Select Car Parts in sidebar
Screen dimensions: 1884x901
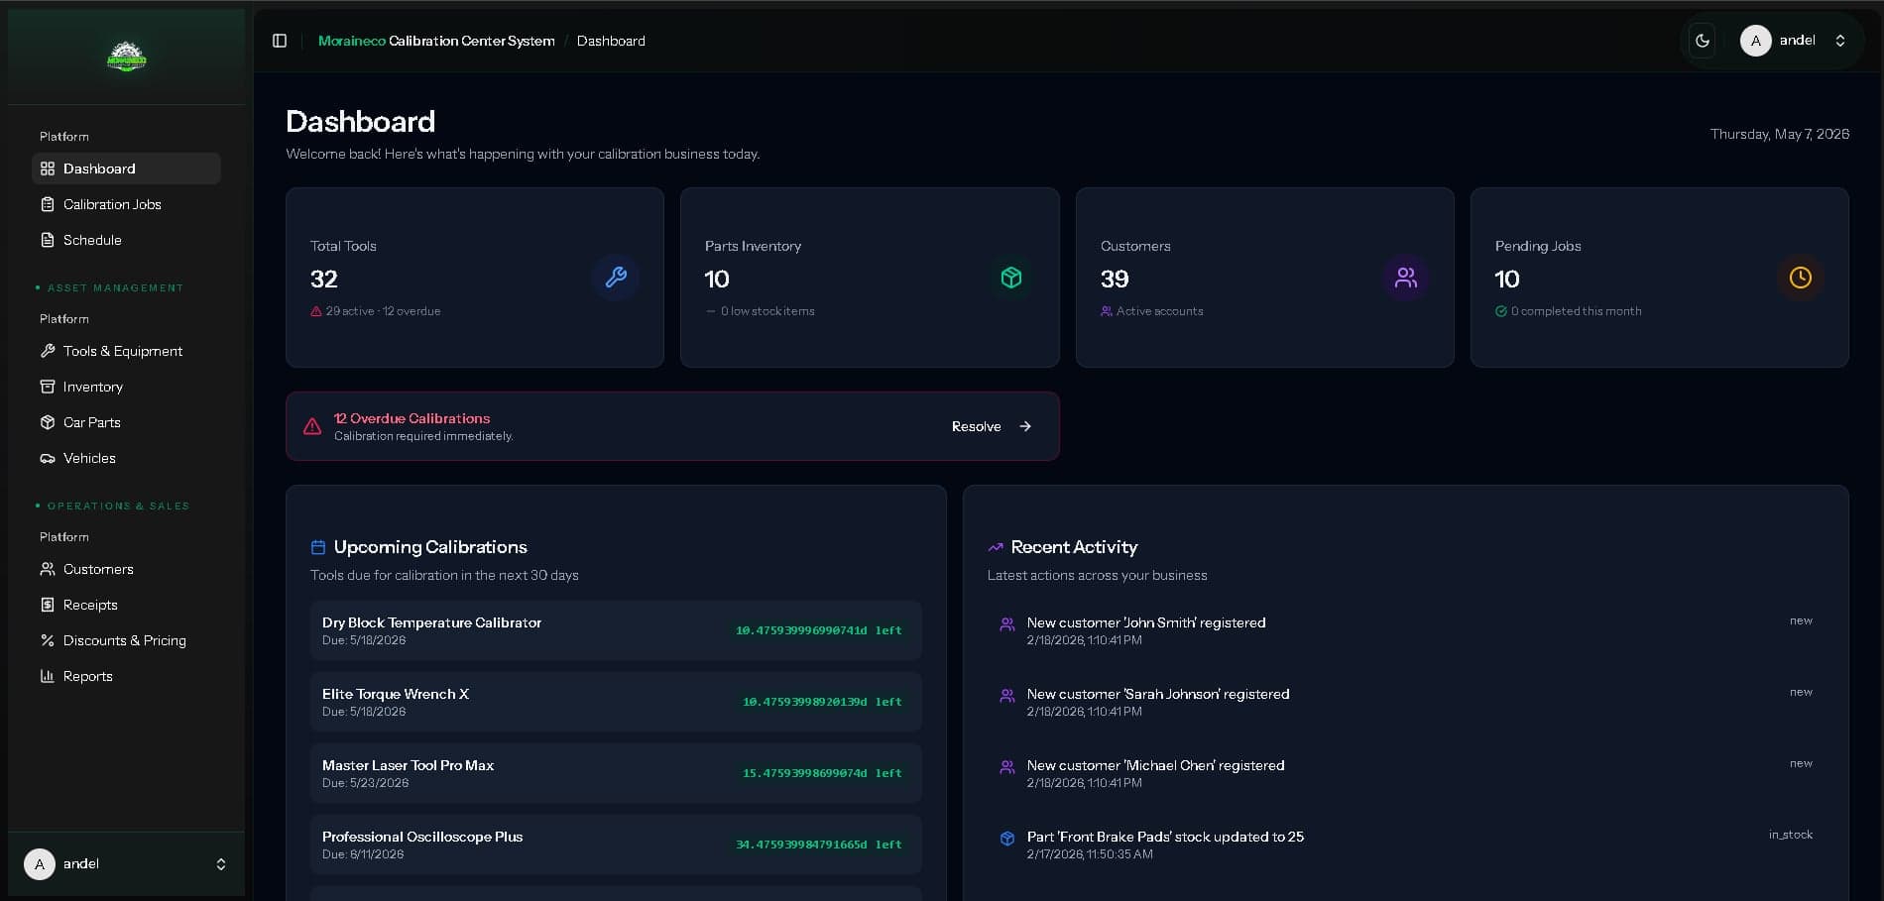(126, 422)
